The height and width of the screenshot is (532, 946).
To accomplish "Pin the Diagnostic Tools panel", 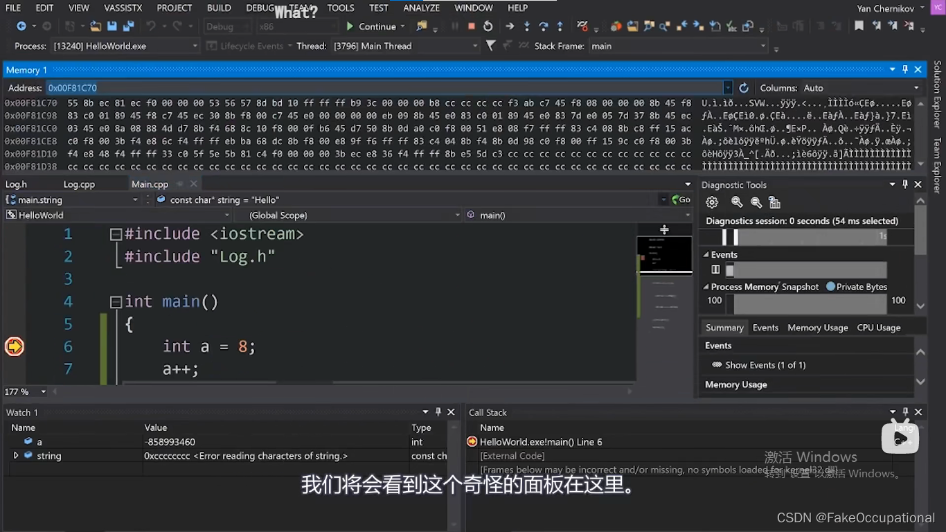I will [905, 184].
